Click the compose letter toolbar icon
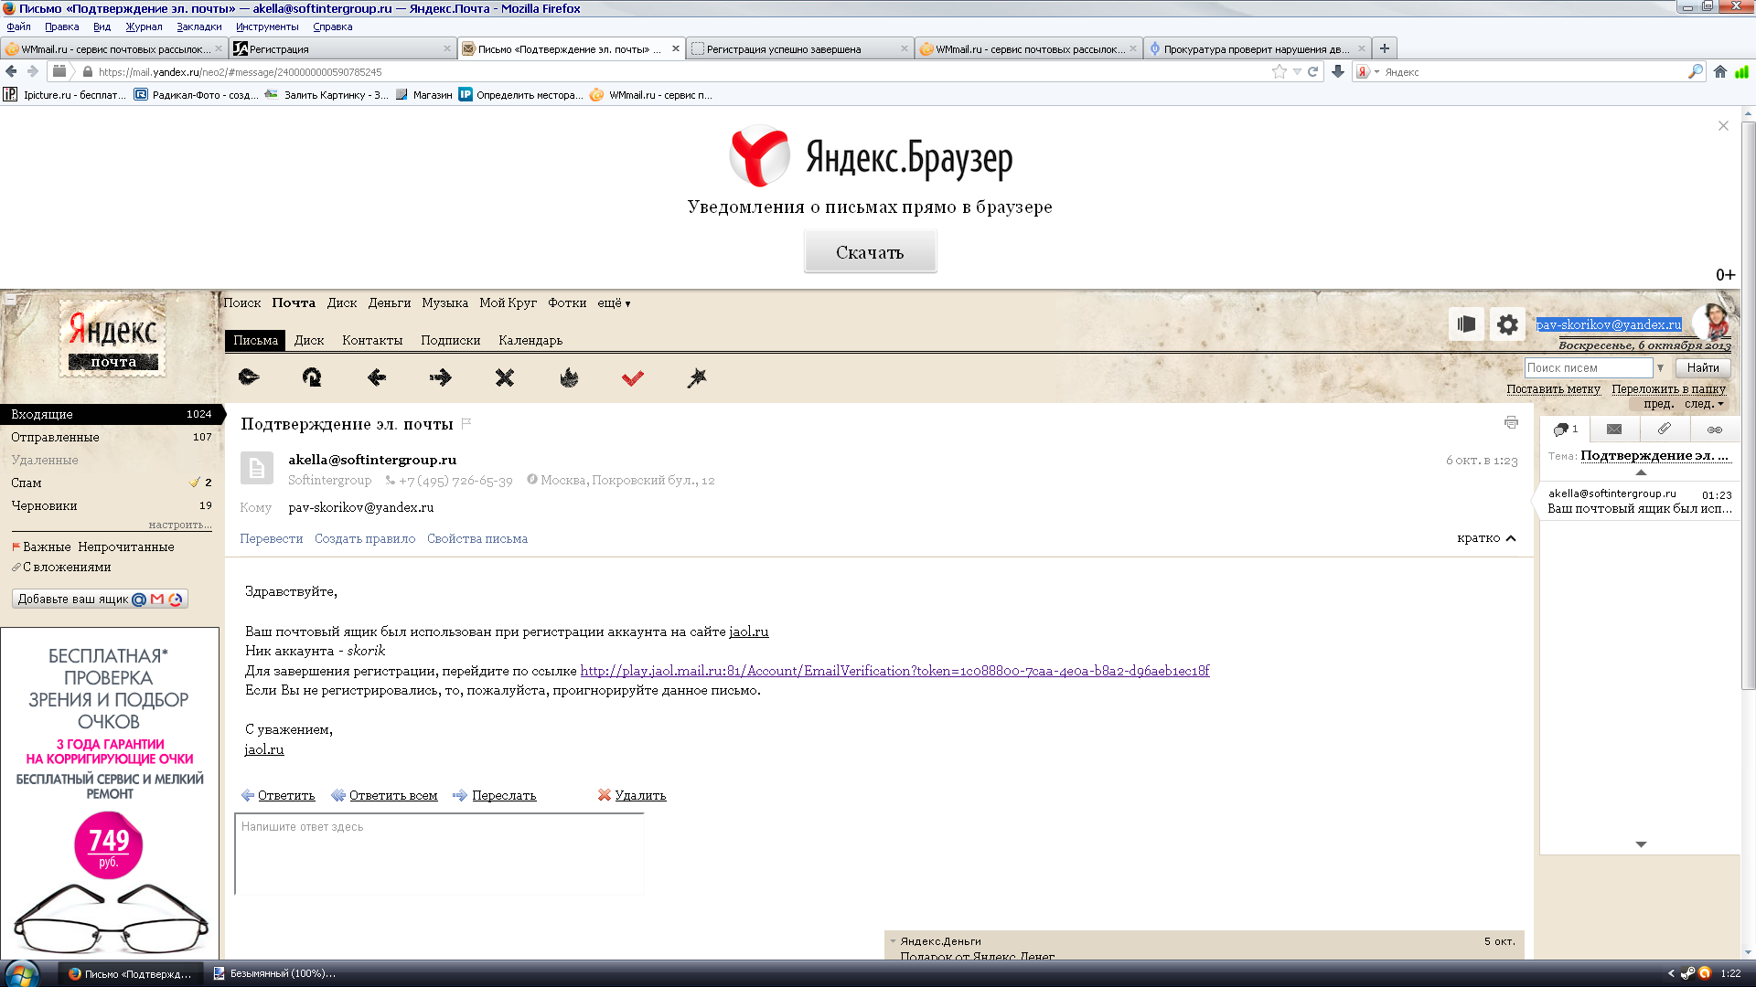This screenshot has height=987, width=1756. [x=249, y=377]
